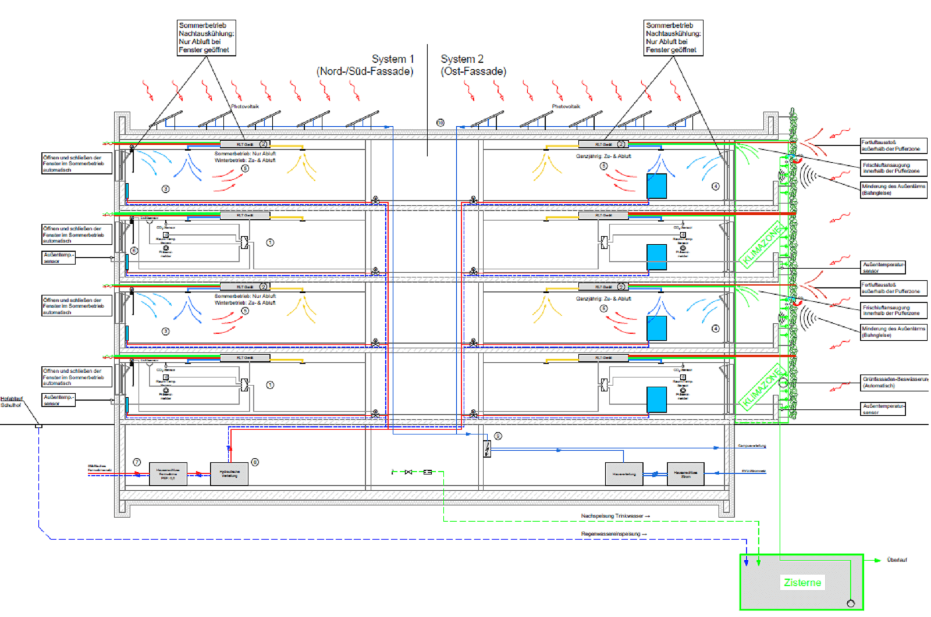The height and width of the screenshot is (617, 931).
Task: Select the top-right Sommerbetrieb Nachtauskühlung note box
Action: tap(673, 38)
